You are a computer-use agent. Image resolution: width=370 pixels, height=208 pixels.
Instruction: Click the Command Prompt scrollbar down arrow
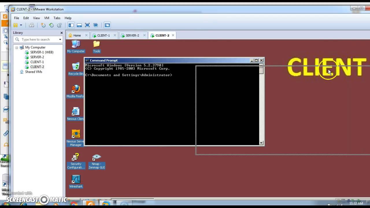pyautogui.click(x=261, y=143)
